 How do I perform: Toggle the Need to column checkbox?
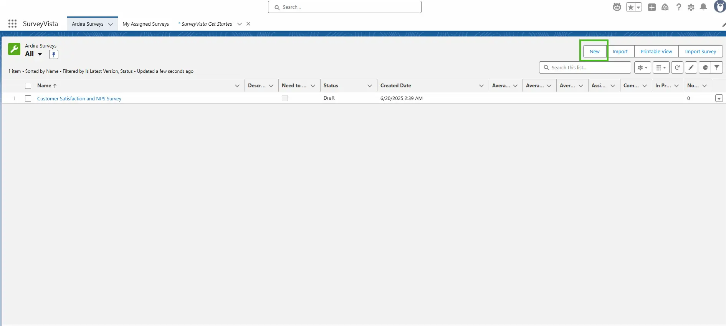click(x=285, y=98)
